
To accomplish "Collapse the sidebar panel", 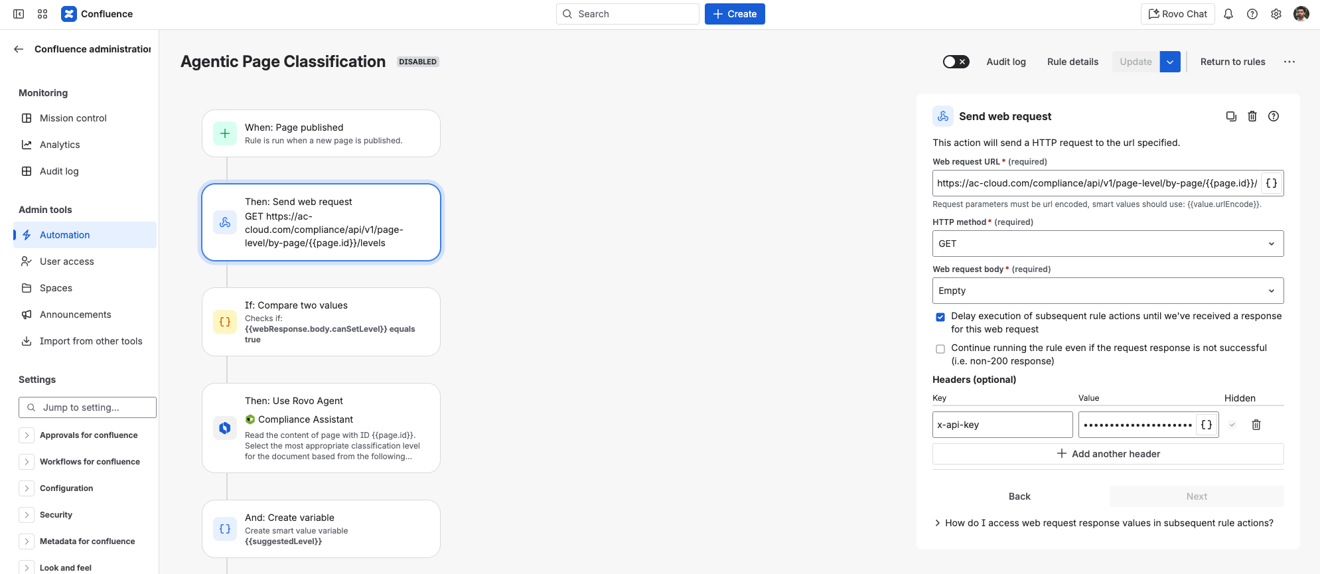I will [19, 14].
